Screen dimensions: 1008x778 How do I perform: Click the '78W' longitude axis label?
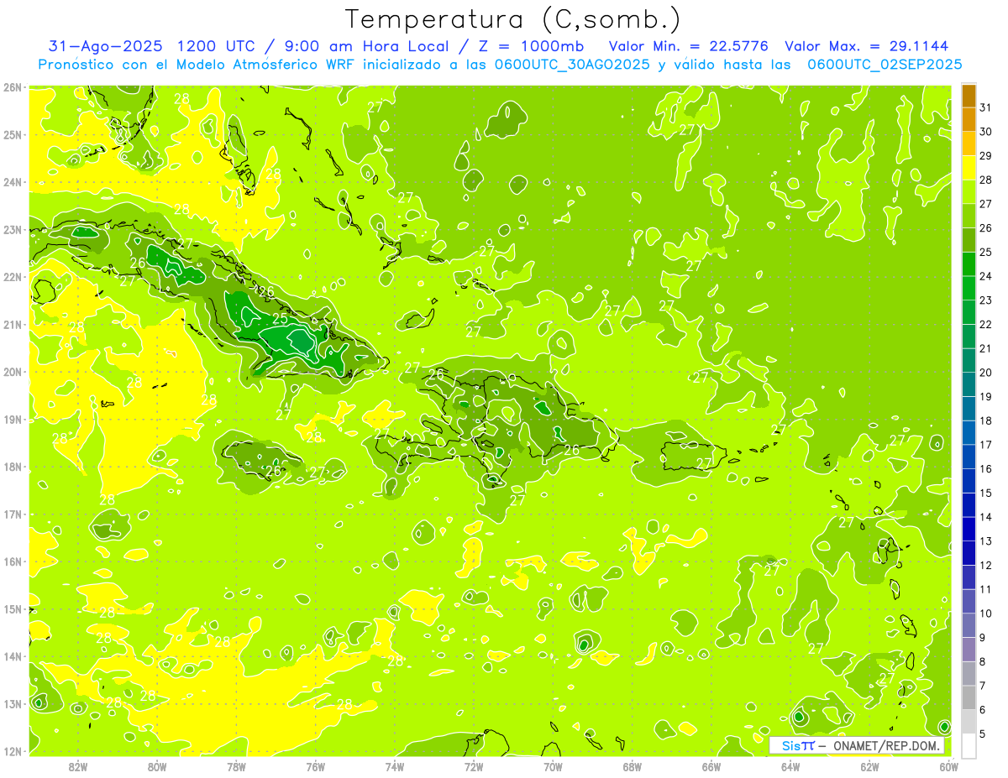click(x=237, y=766)
